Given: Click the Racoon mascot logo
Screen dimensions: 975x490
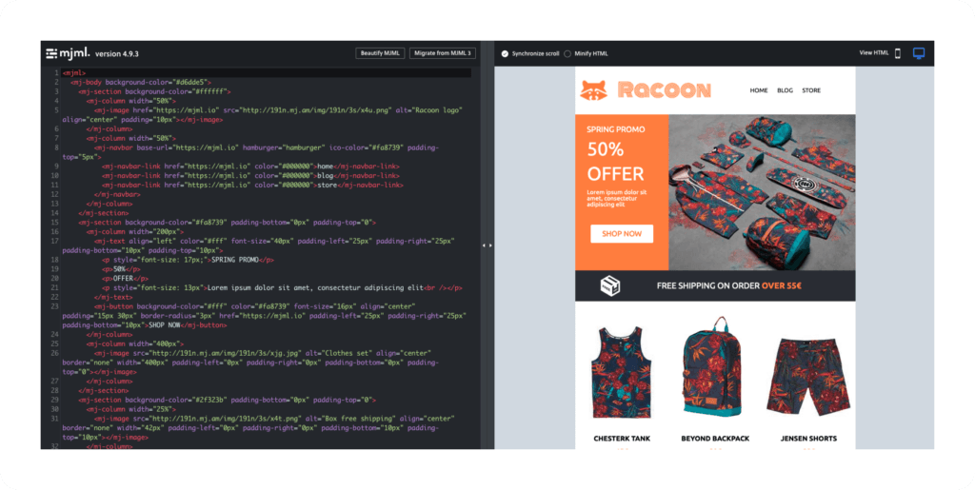Looking at the screenshot, I should tap(594, 89).
